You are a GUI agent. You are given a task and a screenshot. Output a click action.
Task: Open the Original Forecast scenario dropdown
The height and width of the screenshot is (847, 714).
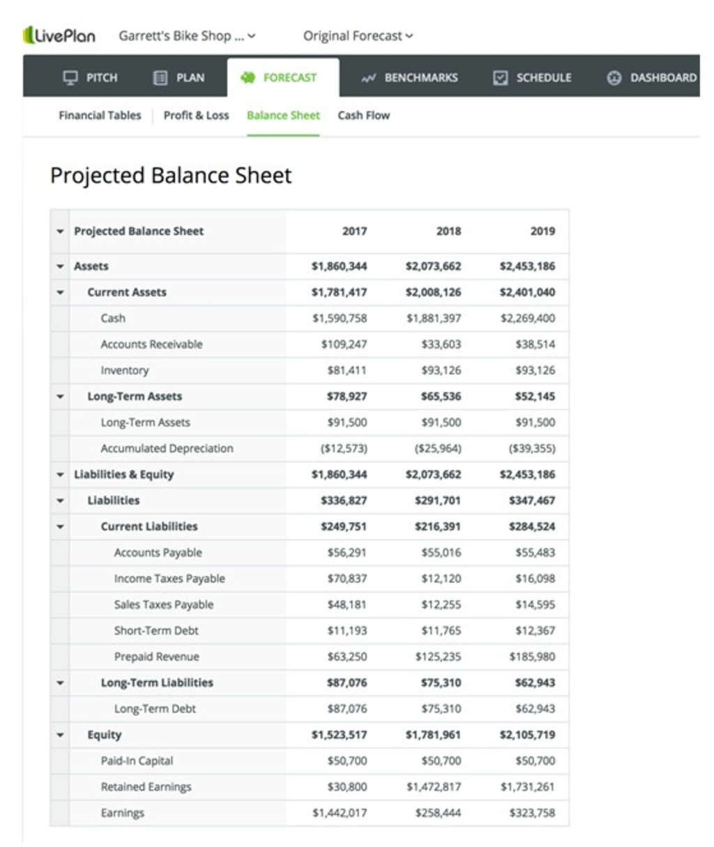[358, 36]
